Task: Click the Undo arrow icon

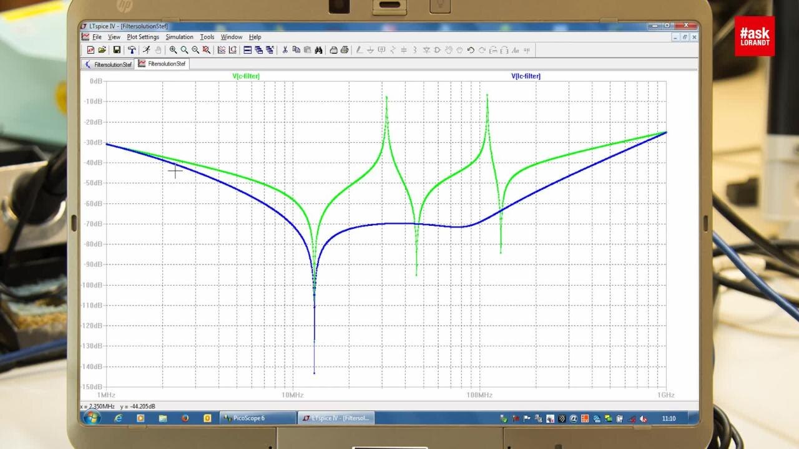Action: pos(471,50)
